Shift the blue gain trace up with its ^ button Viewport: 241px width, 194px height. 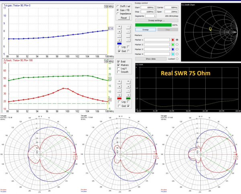119,27
